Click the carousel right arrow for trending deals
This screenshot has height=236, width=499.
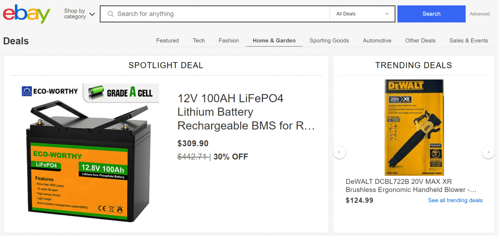click(x=488, y=152)
